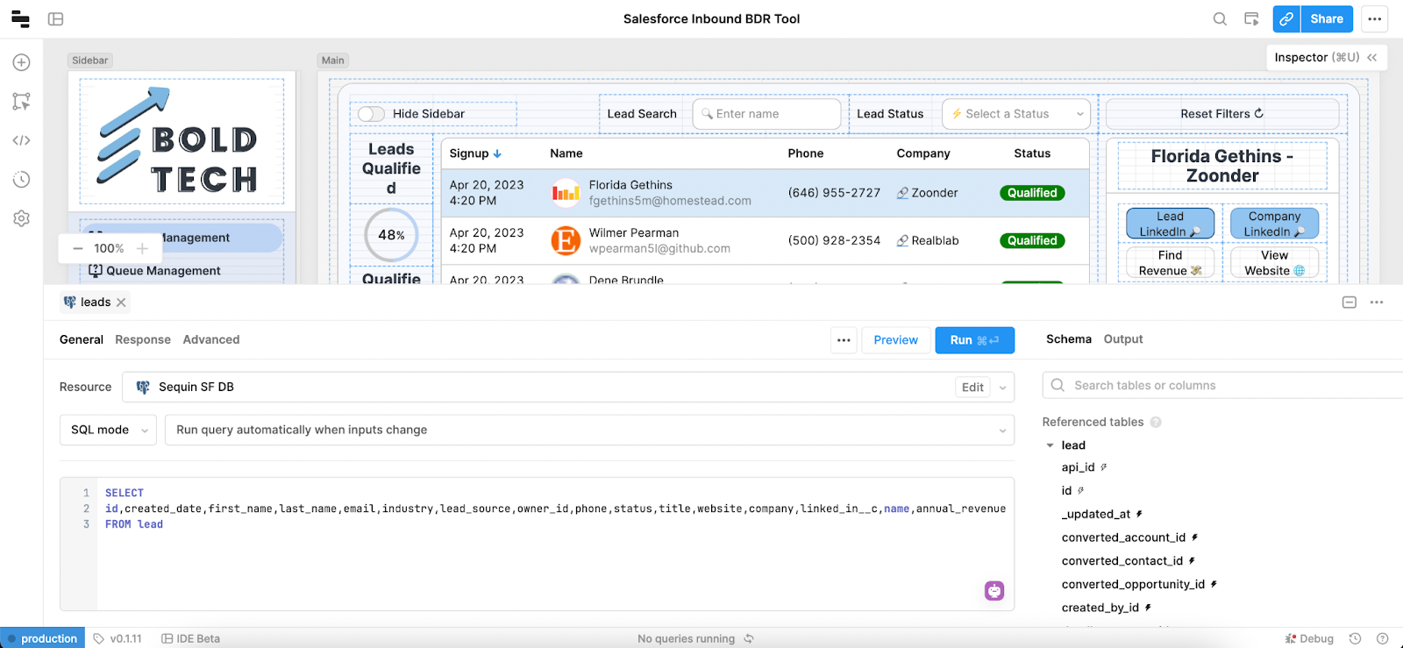Click the Lead Search name input
Viewport: 1403px width, 648px height.
pyautogui.click(x=766, y=114)
